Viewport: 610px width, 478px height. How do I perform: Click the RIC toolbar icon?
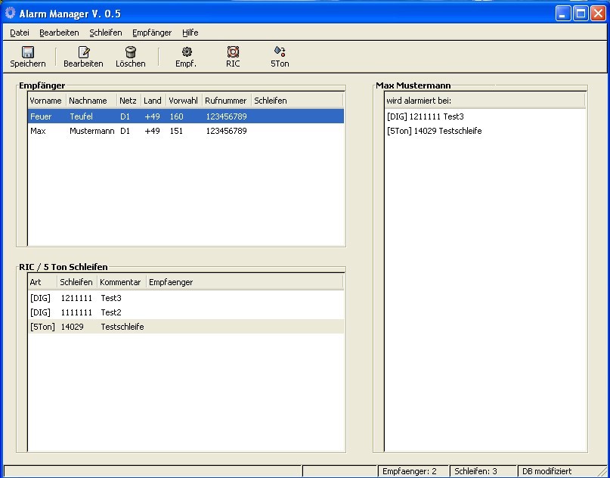[233, 52]
